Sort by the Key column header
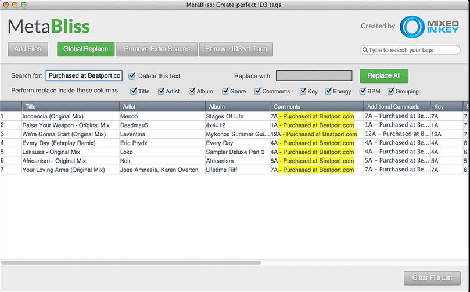This screenshot has height=292, width=470. (447, 107)
